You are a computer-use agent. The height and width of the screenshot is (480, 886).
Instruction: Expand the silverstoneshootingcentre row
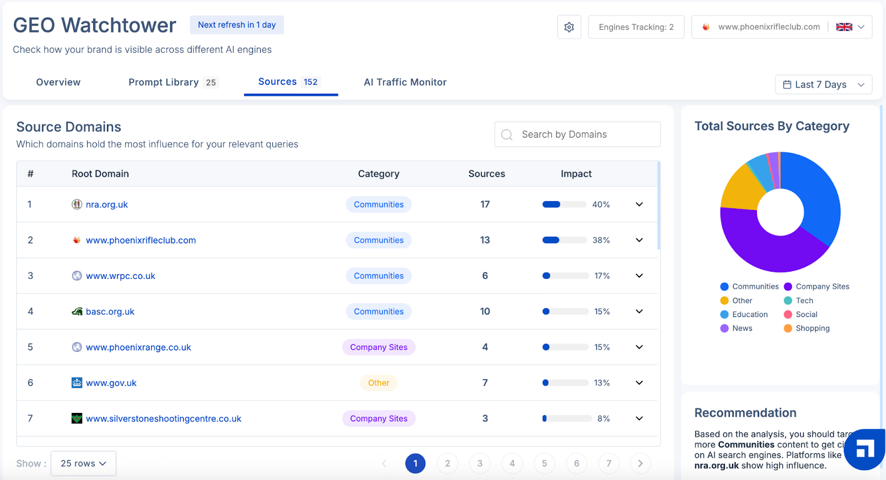pos(639,418)
